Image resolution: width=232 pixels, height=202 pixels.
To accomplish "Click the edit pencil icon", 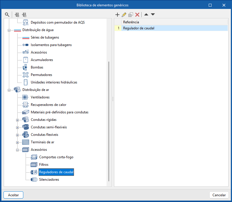I will pyautogui.click(x=124, y=14).
